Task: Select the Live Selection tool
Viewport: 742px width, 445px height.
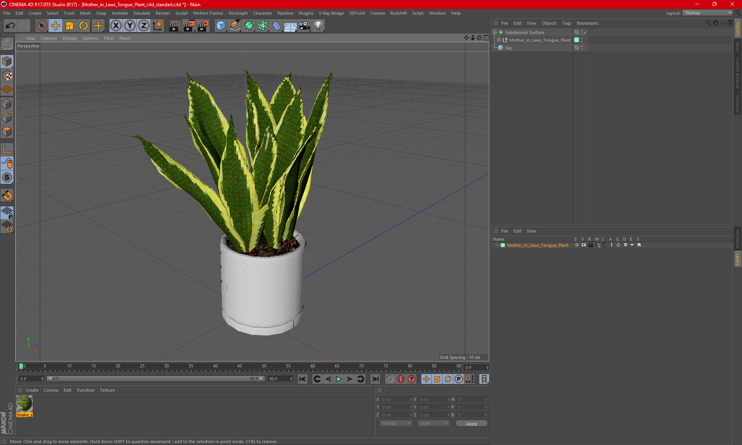Action: click(x=41, y=26)
